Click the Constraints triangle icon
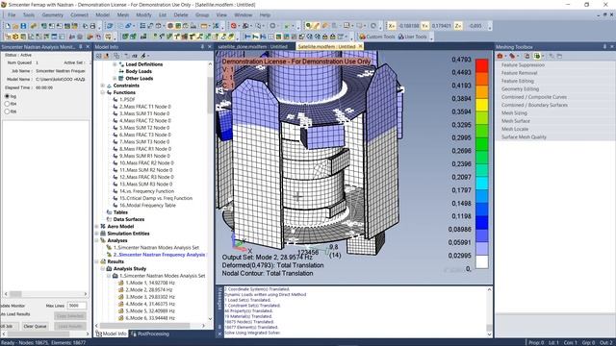The image size is (616, 346). pyautogui.click(x=109, y=86)
